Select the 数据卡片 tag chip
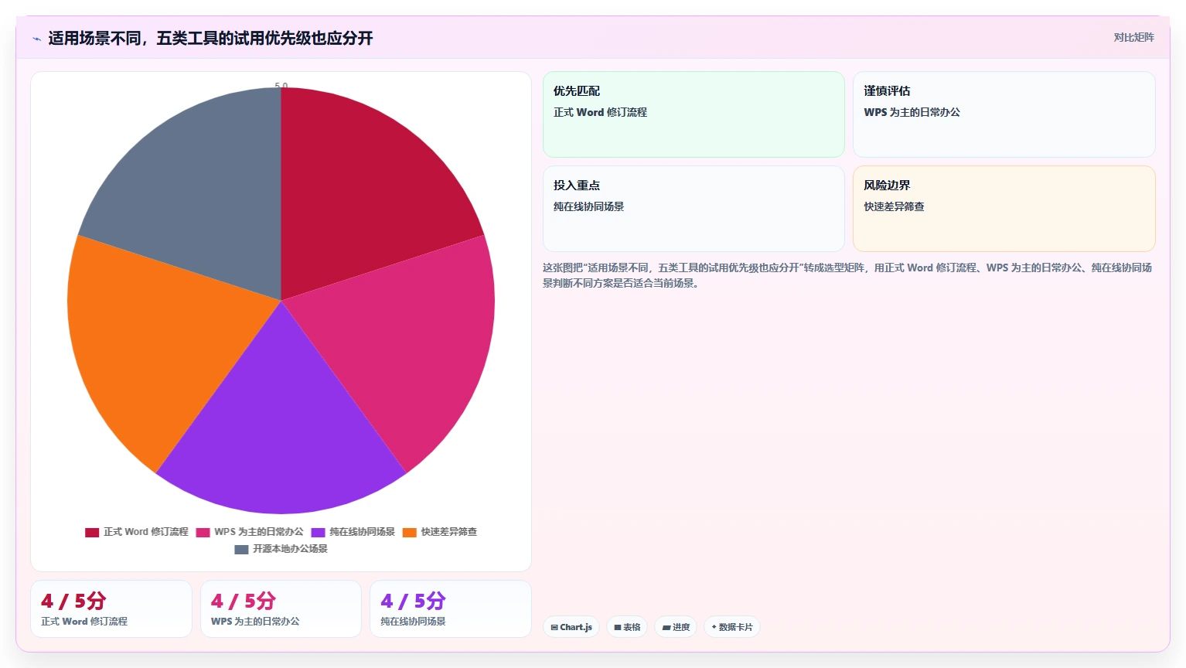The width and height of the screenshot is (1186, 668). [x=731, y=627]
